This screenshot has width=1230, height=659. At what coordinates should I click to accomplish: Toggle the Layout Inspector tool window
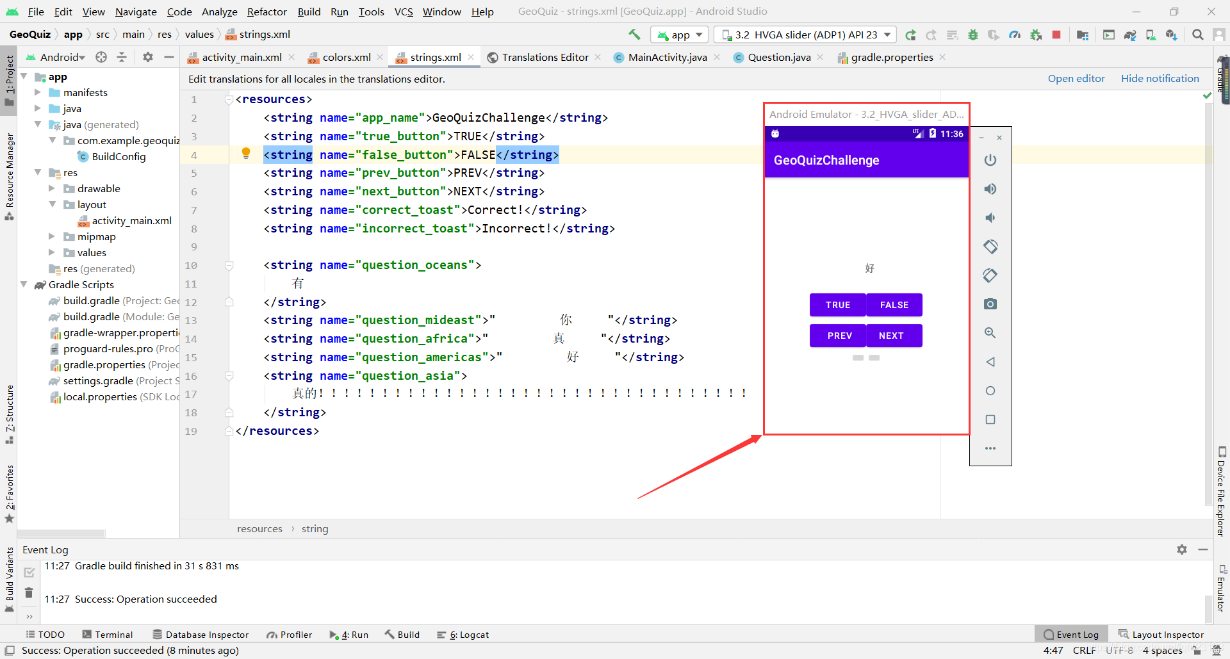(x=1161, y=635)
